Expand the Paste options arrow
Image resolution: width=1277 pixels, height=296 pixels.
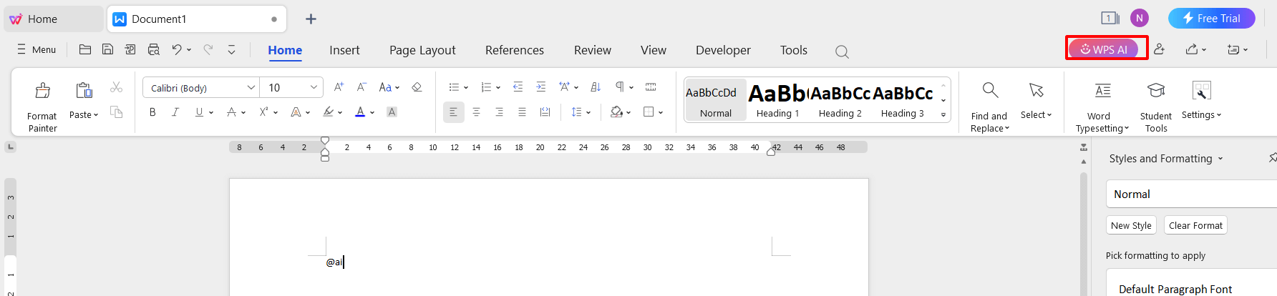(x=96, y=115)
